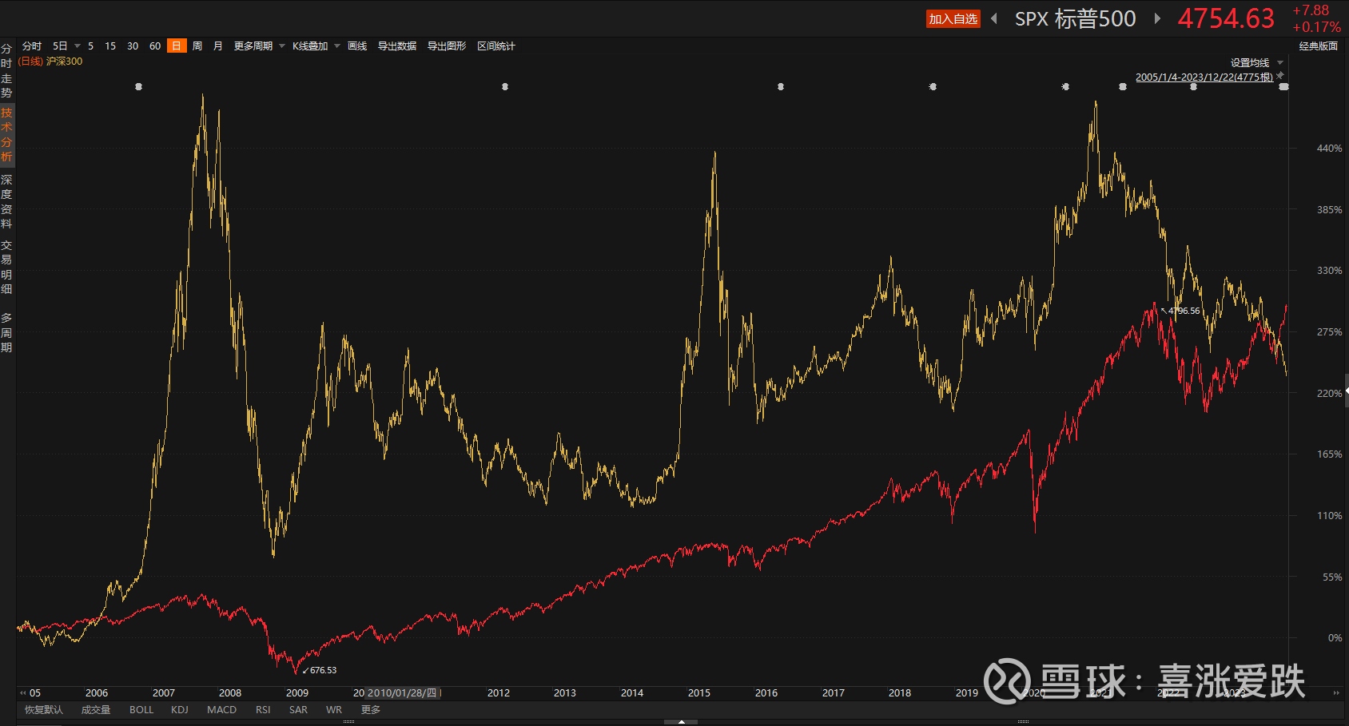This screenshot has width=1349, height=726.
Task: Open 更多 more indicators menu
Action: click(x=371, y=709)
